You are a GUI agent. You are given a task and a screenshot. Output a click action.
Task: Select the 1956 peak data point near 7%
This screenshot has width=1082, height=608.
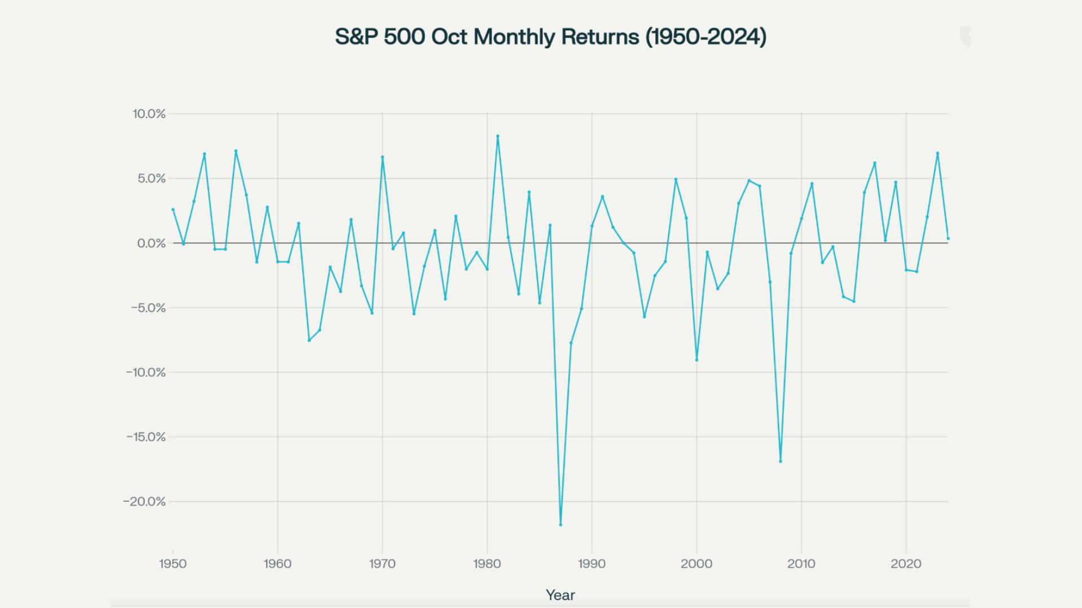(236, 151)
